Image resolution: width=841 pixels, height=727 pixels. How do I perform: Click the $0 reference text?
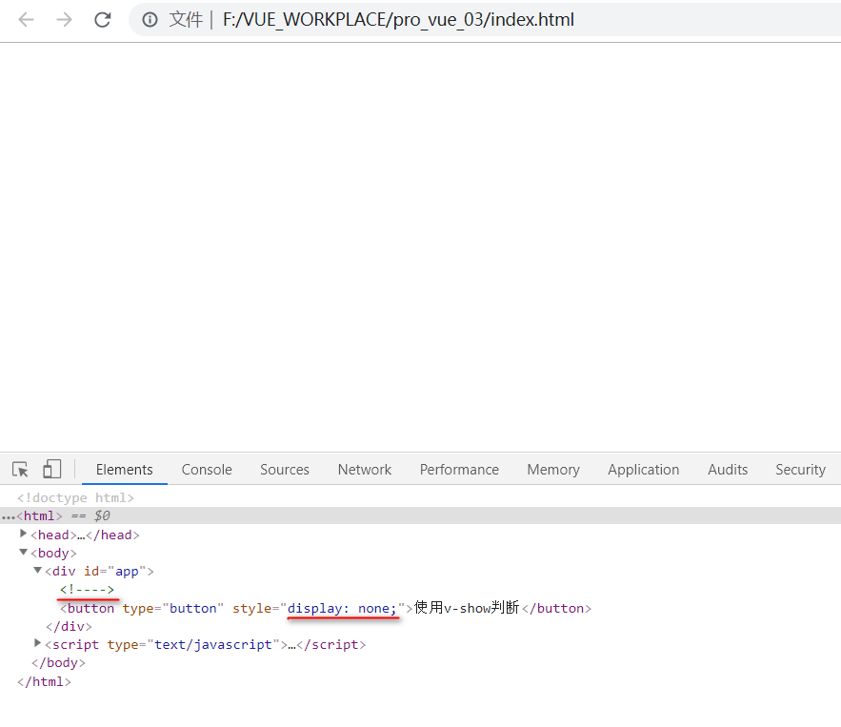point(102,515)
